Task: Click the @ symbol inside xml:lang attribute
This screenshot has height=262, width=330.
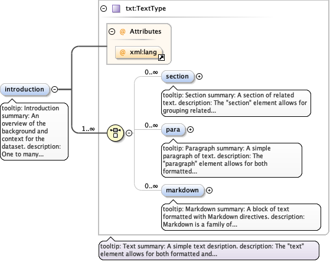Action: (122, 52)
